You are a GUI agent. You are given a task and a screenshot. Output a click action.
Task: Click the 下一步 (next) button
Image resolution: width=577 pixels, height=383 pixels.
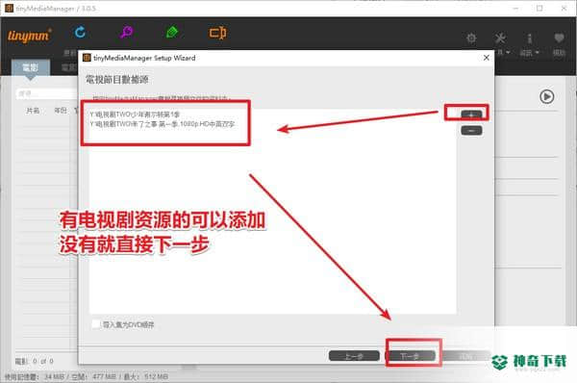(x=410, y=356)
